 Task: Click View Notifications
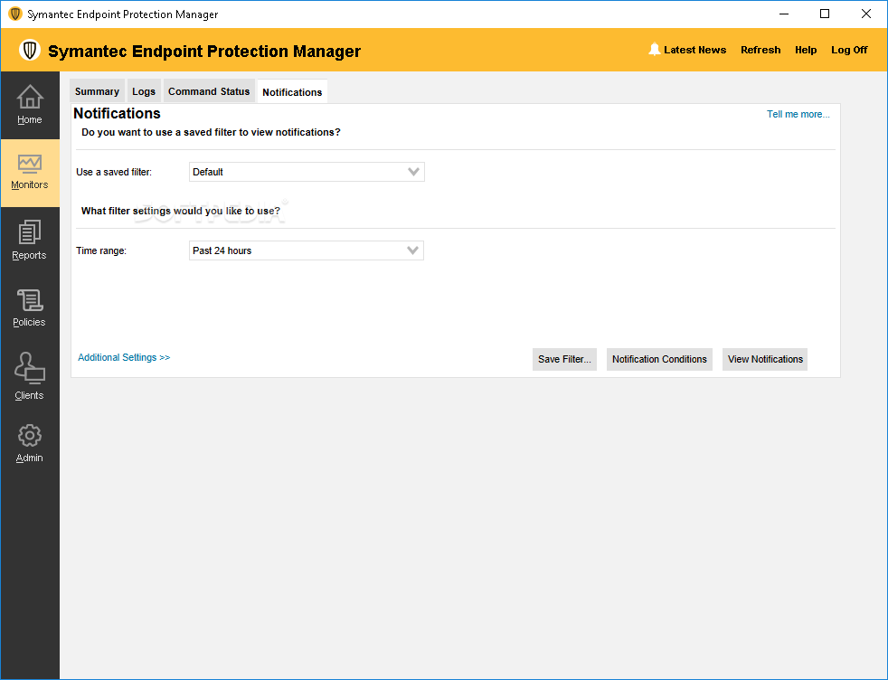point(764,359)
